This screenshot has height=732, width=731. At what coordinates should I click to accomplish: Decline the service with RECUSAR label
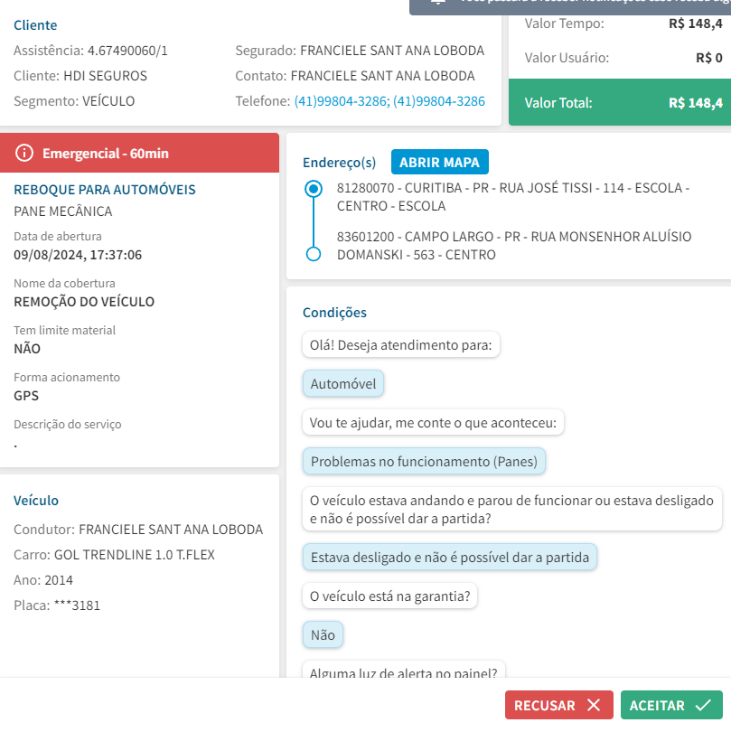[x=545, y=705]
